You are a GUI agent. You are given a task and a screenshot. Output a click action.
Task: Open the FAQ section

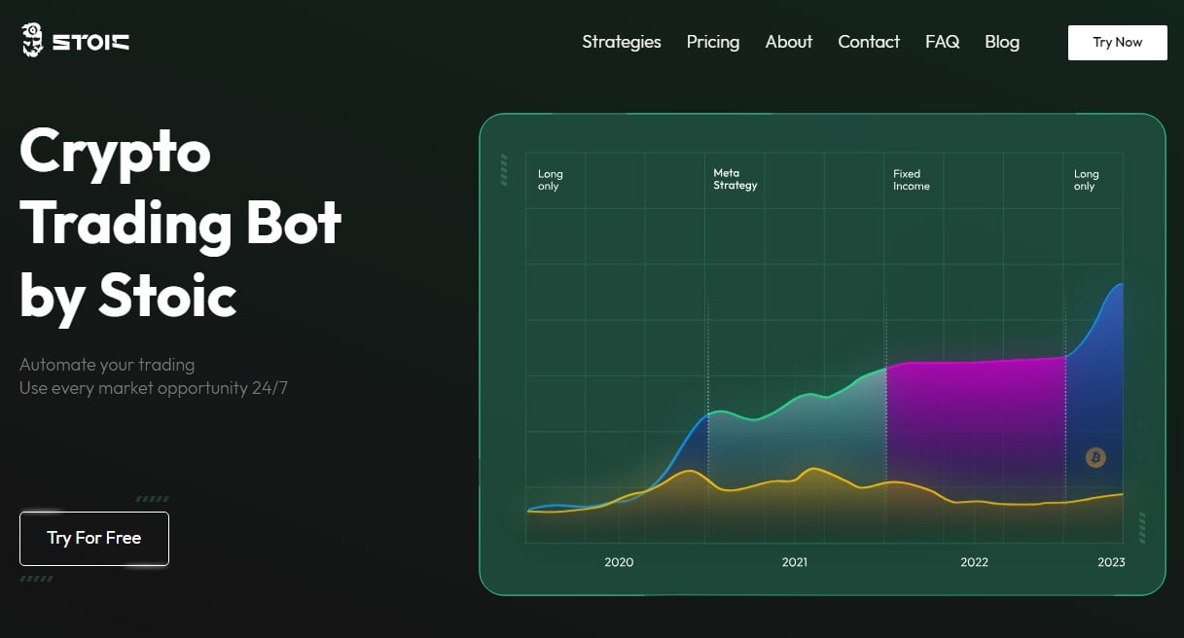pos(943,42)
